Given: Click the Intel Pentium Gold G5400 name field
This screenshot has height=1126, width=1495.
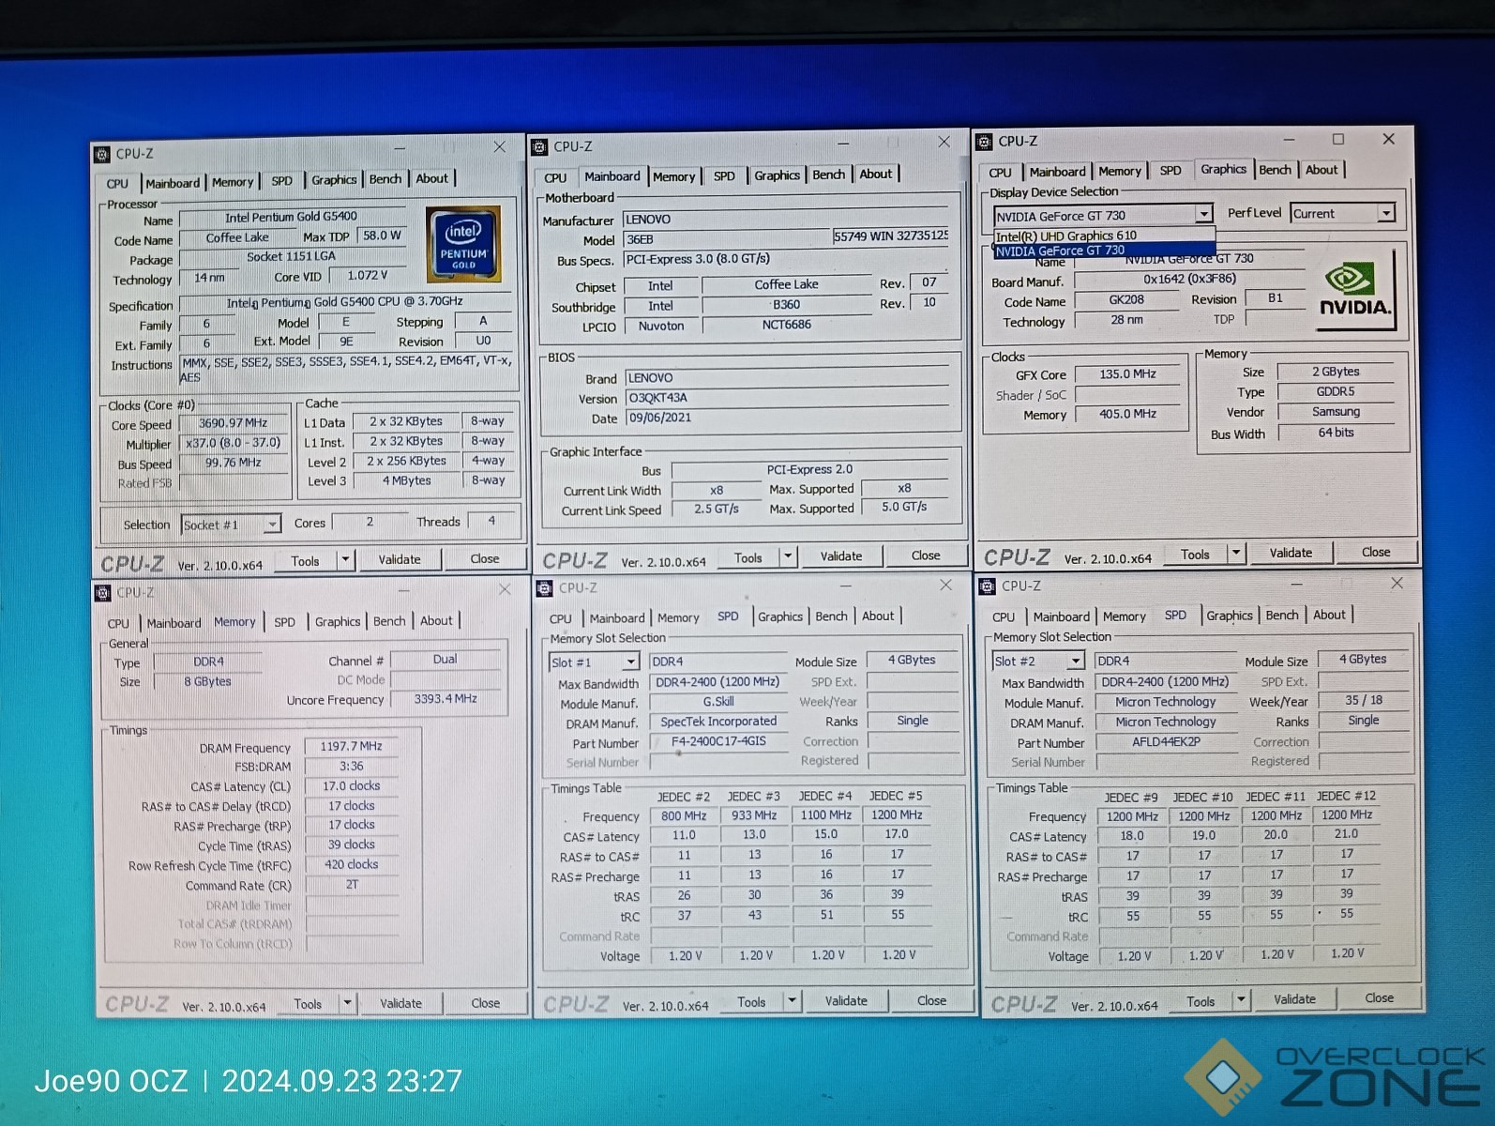Looking at the screenshot, I should 292,217.
